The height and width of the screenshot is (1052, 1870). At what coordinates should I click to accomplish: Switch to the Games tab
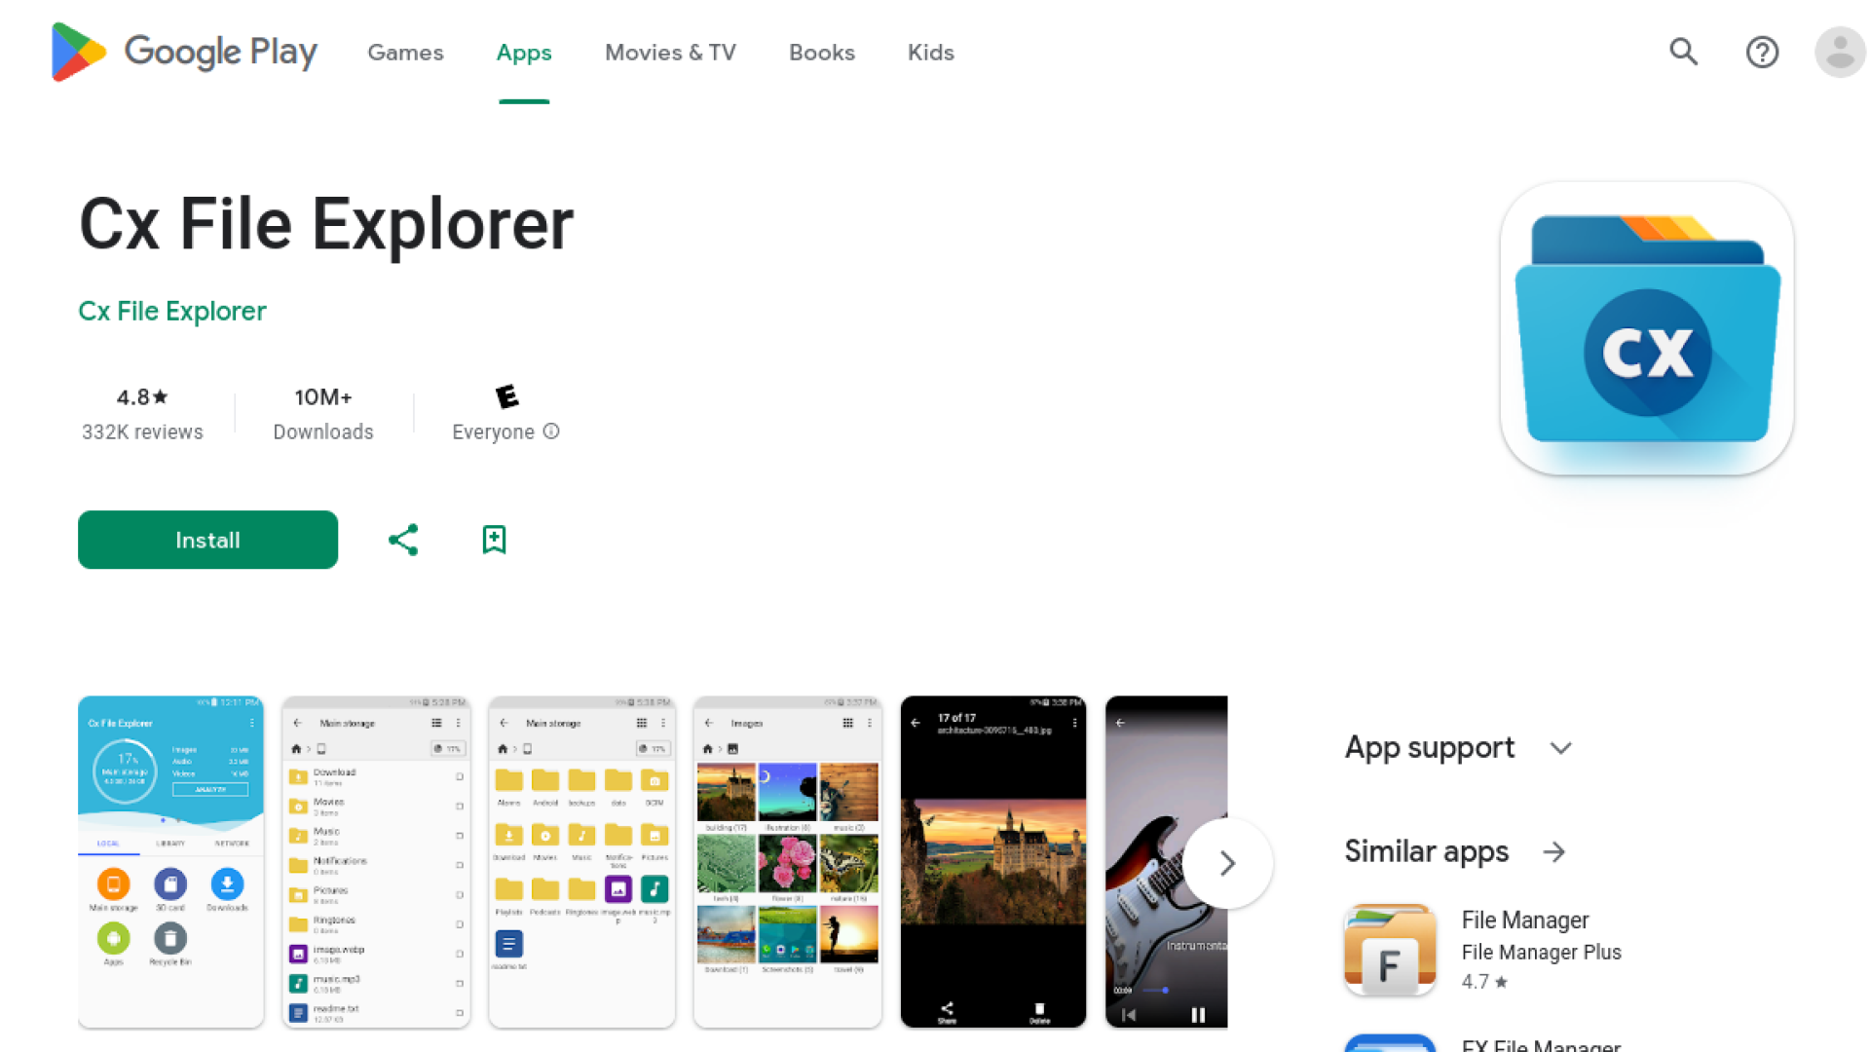pos(405,53)
